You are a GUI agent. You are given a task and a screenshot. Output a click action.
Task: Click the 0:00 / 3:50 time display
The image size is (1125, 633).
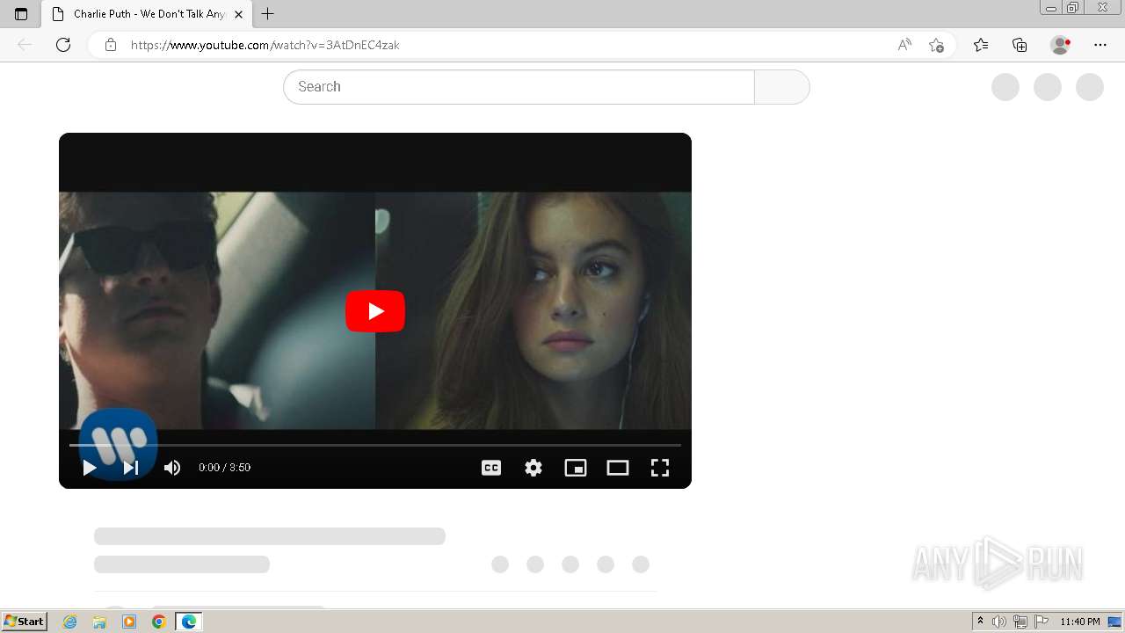(x=225, y=468)
